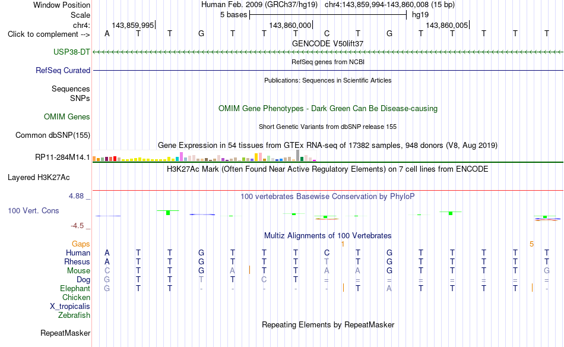Click the -4.5 PhyloP lower limit
Viewport: 564px width, 347px height.
coord(77,226)
